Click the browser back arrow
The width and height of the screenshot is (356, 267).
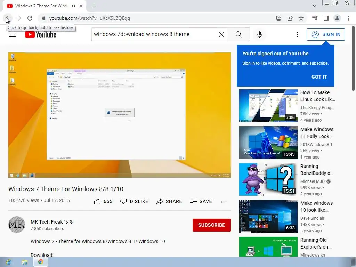click(x=8, y=18)
